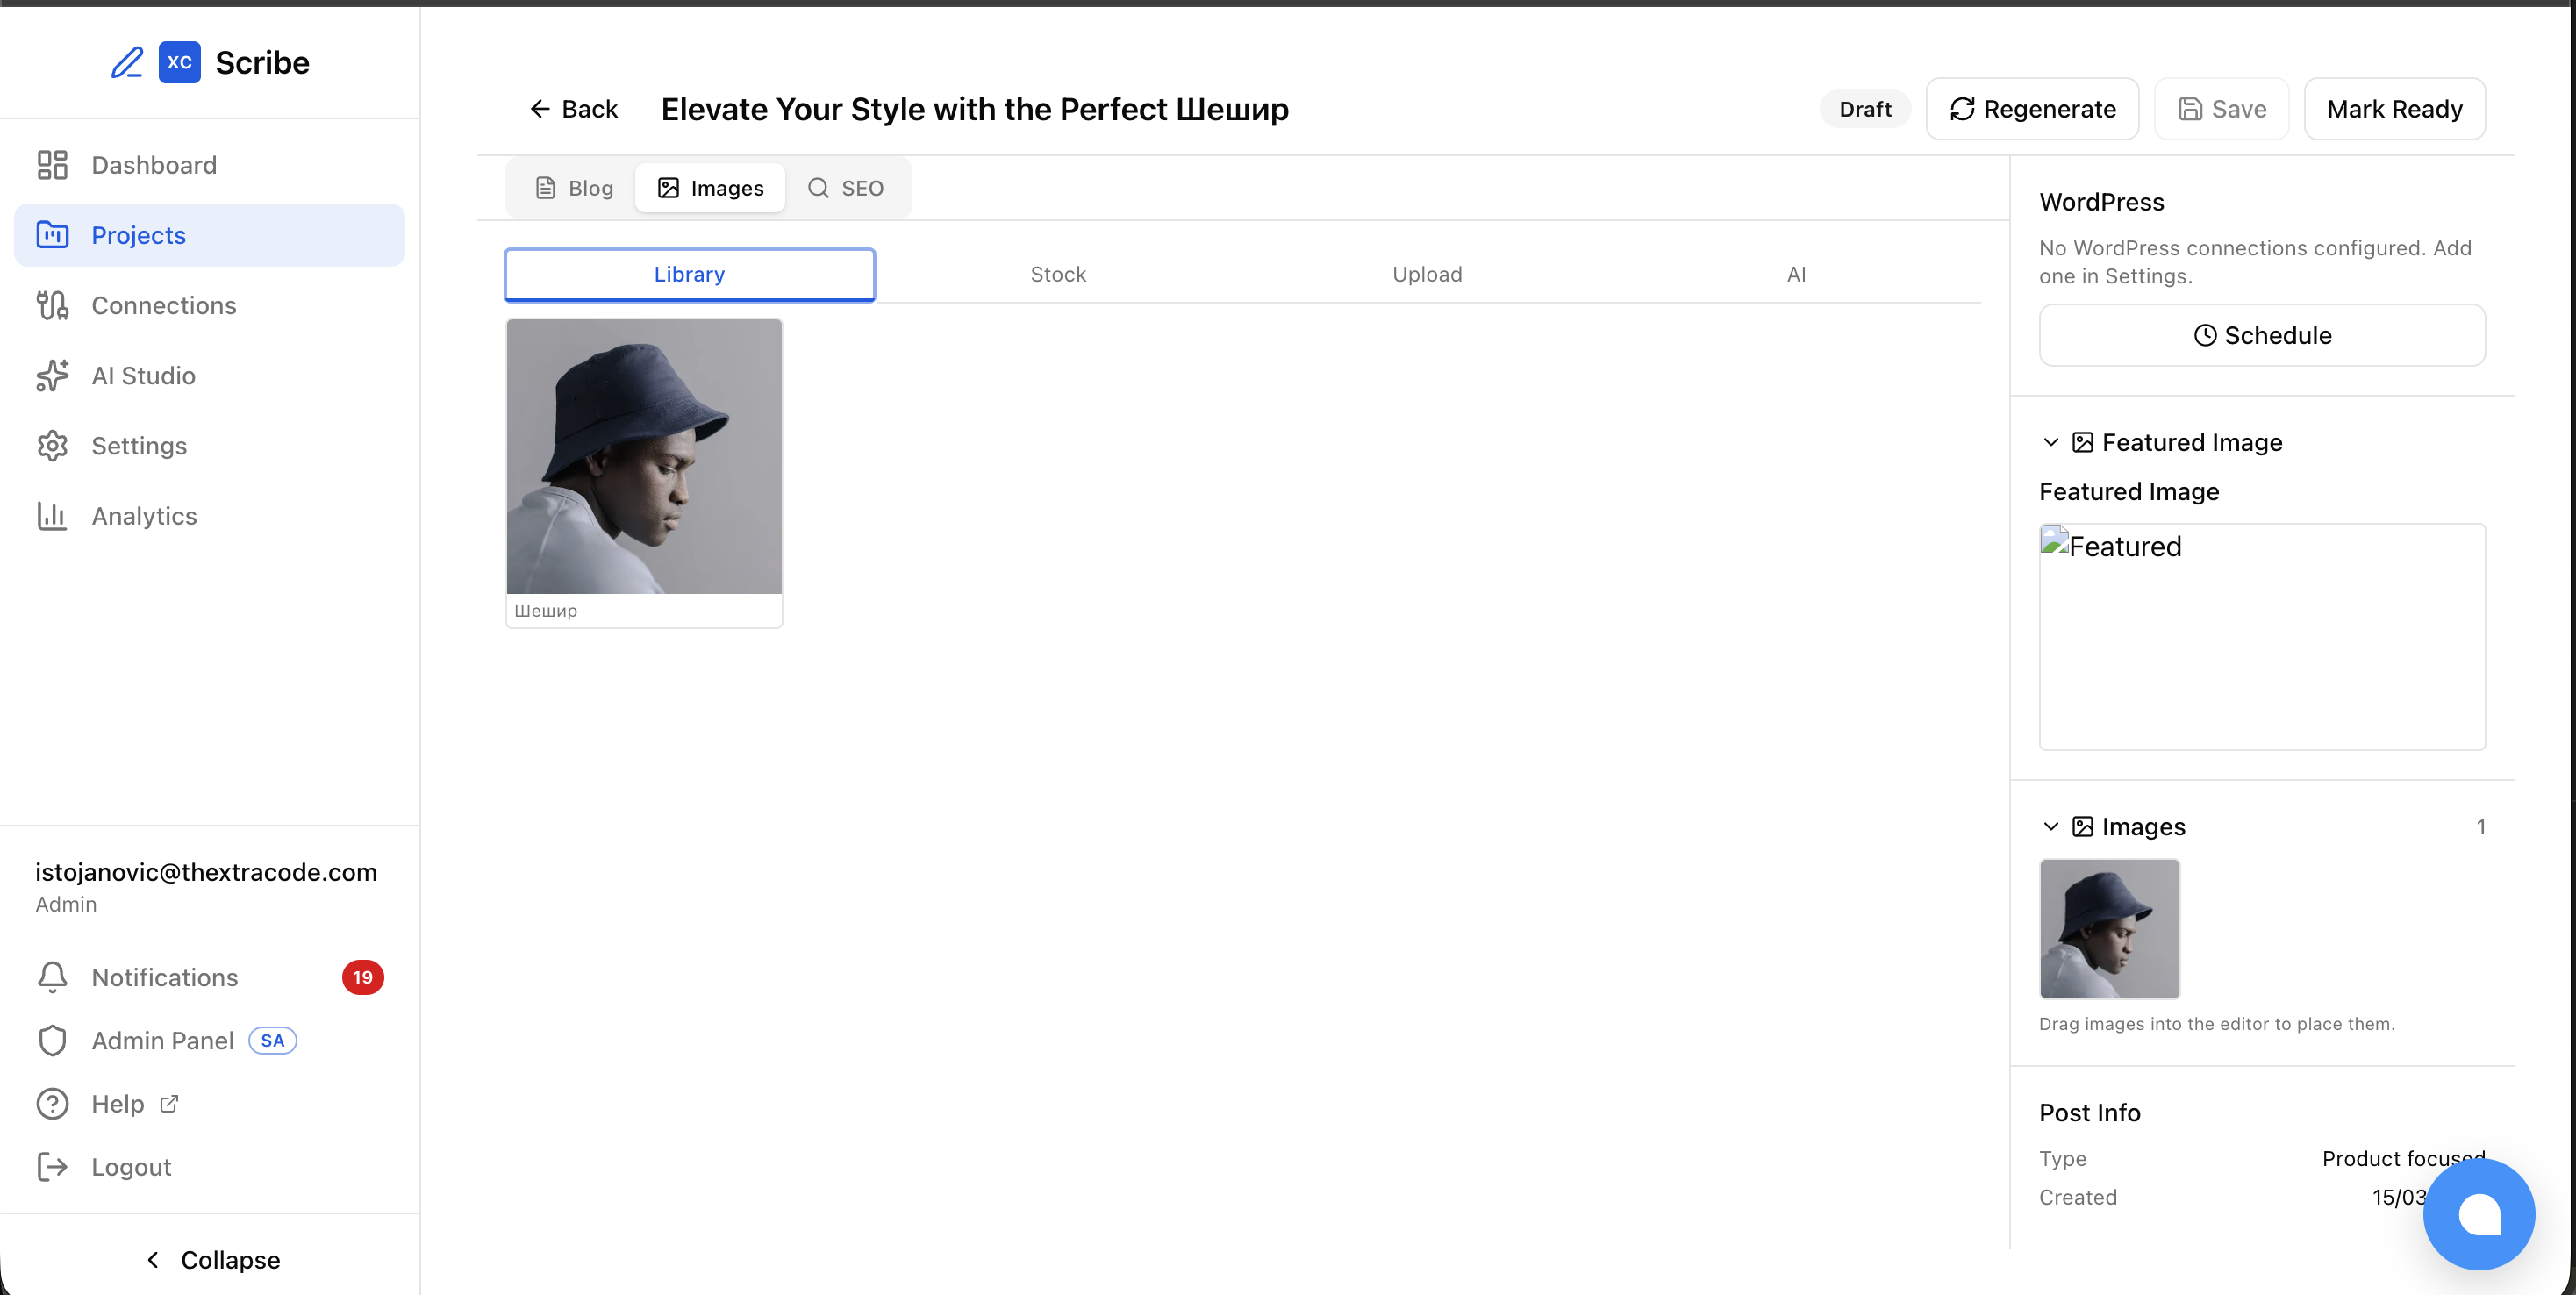Select the Шешир library image thumbnail
This screenshot has width=2576, height=1295.
pyautogui.click(x=644, y=457)
